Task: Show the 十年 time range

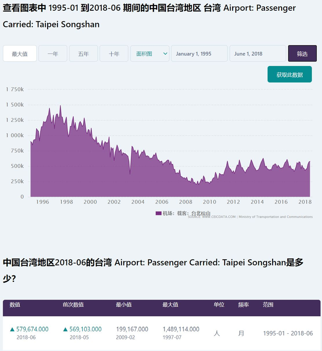Action: click(114, 54)
